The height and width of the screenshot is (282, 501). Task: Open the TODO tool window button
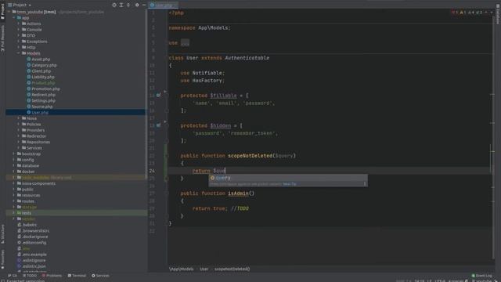[x=29, y=275]
